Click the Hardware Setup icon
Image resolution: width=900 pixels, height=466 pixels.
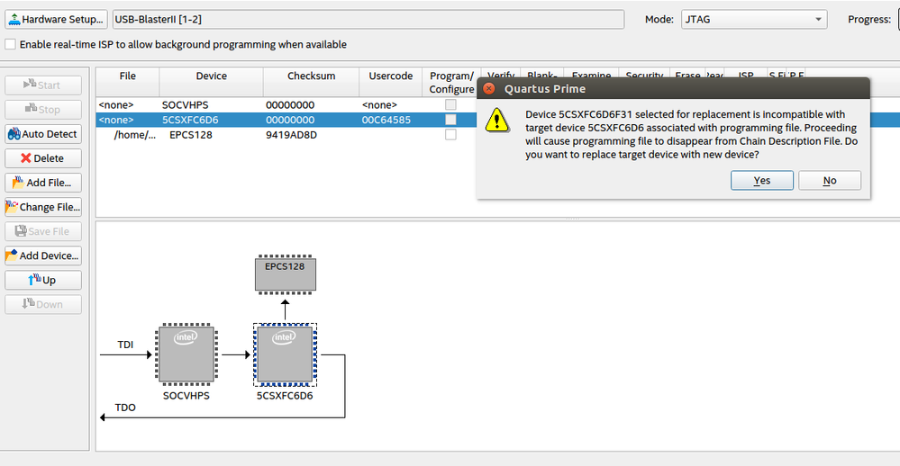tap(15, 19)
